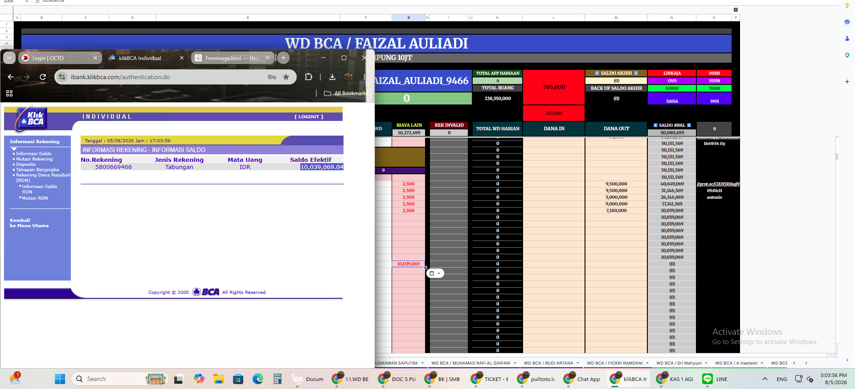855x389 pixels.
Task: Open the browser apps grid shortcut
Action: 9,93
